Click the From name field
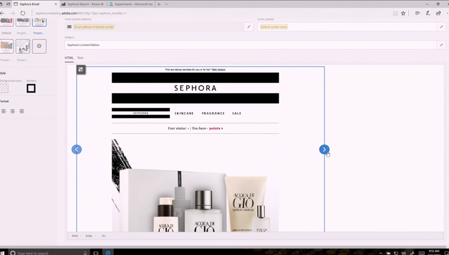Viewport: 449px width, 255px height. click(347, 27)
